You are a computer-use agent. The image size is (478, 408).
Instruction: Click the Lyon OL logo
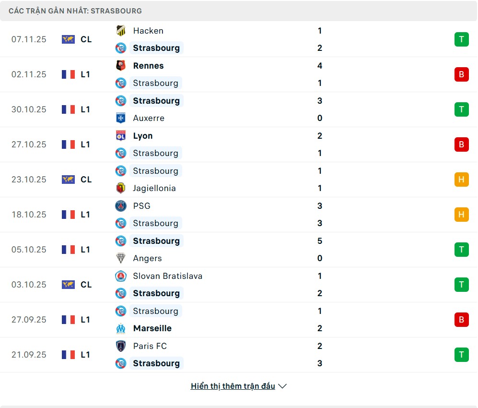(x=121, y=136)
